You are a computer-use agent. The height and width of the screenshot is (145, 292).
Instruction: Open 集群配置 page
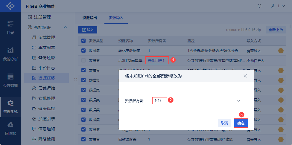click(46, 48)
